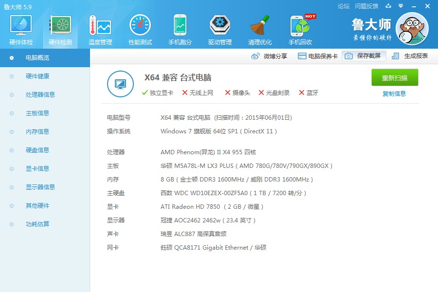Viewport: 438px width, 292px height.
Task: Open 驱动管理 driver management icon
Action: [220, 25]
